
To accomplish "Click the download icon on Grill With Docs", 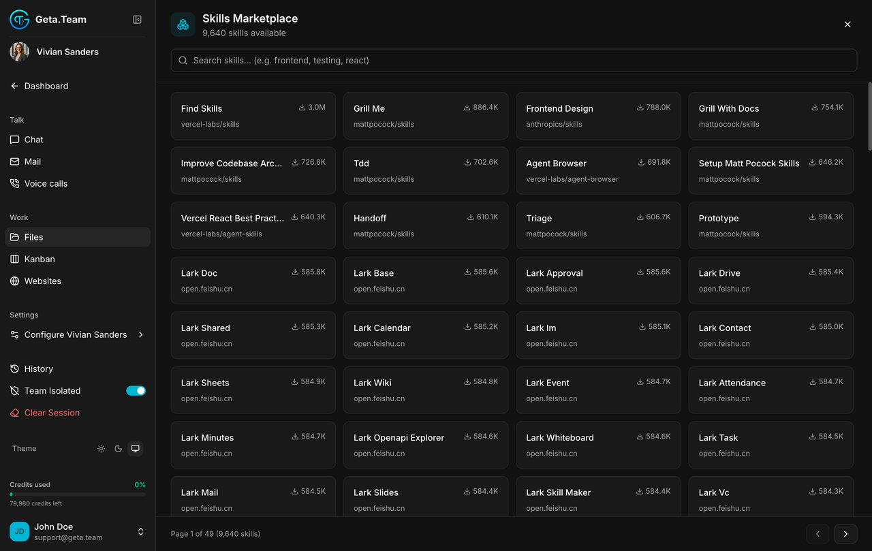I will (815, 108).
